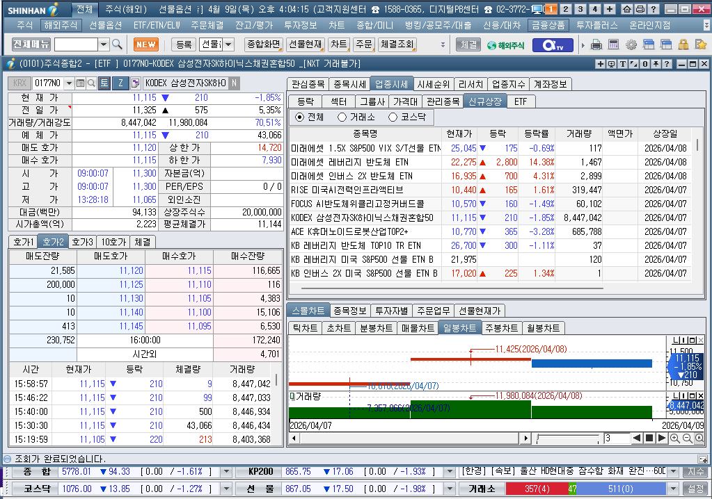Image resolution: width=712 pixels, height=499 pixels.
Task: Switch to the 주봉차트 tab
Action: tap(501, 328)
